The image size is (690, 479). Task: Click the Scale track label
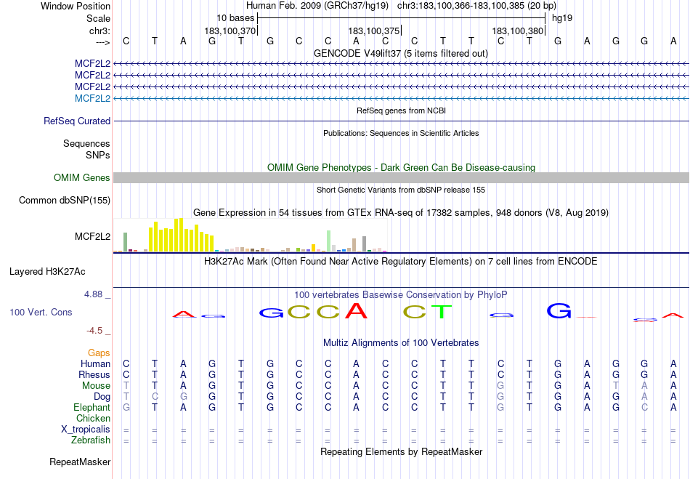98,18
